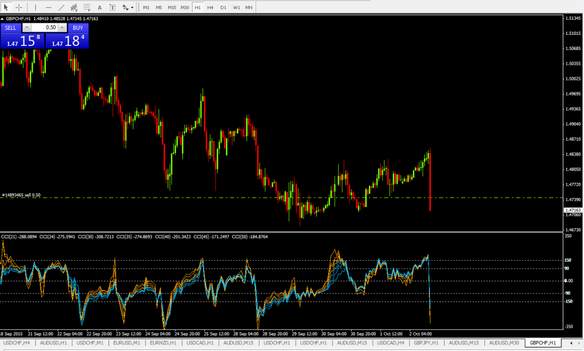Switch to M1 timeframe
This screenshot has height=351, width=584.
[147, 8]
